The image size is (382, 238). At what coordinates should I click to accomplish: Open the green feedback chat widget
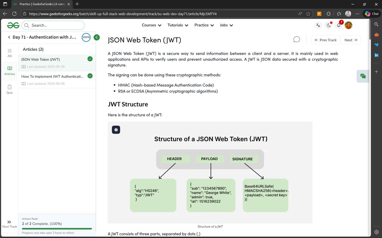click(363, 76)
